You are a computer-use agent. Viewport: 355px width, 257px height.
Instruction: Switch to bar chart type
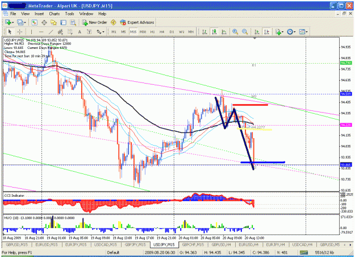point(204,32)
